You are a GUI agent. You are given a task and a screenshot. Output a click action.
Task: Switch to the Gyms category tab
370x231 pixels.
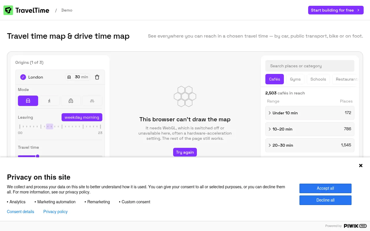295,79
